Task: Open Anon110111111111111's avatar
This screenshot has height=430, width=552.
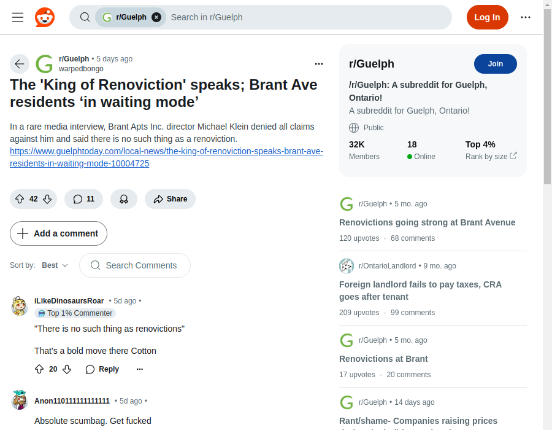Action: tap(20, 400)
